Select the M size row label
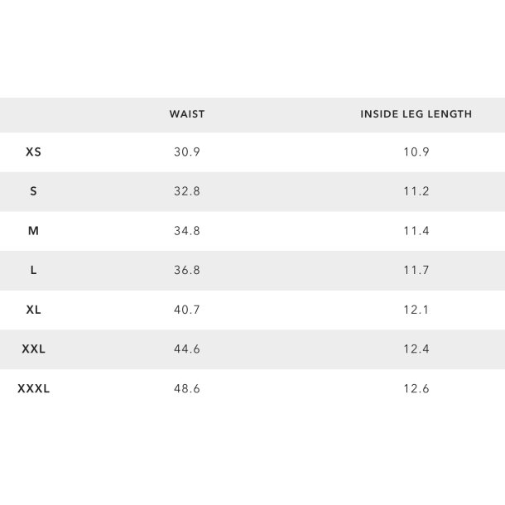Image resolution: width=505 pixels, height=505 pixels. coord(33,231)
